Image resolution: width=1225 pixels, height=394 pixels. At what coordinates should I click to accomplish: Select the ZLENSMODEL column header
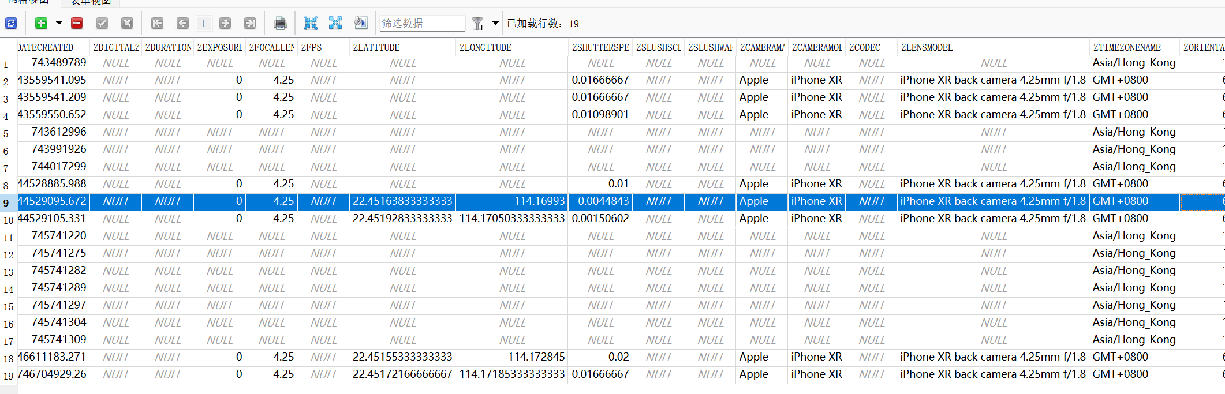click(x=993, y=47)
